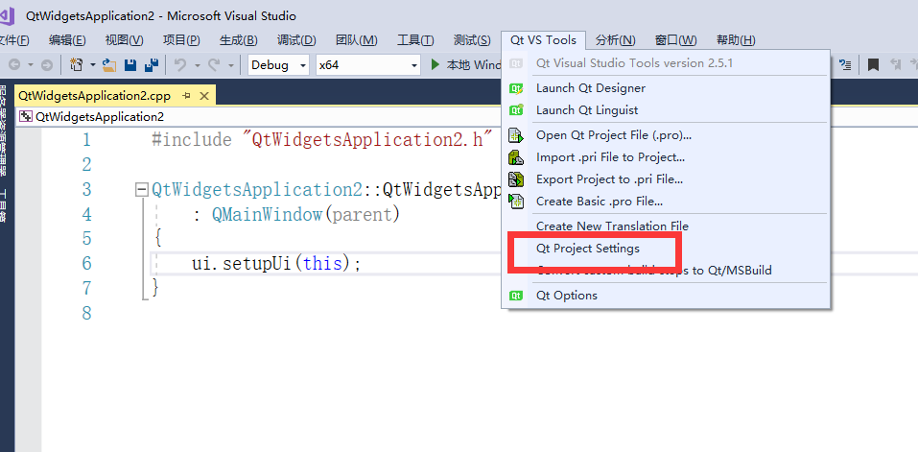Click the Navigate Backward toolbar arrow

13,65
